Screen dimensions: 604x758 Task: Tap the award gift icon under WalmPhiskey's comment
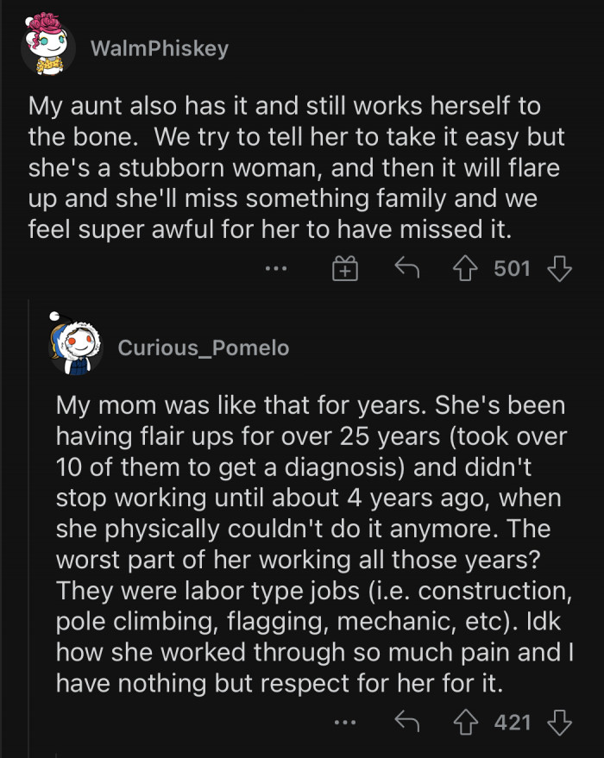click(x=344, y=268)
